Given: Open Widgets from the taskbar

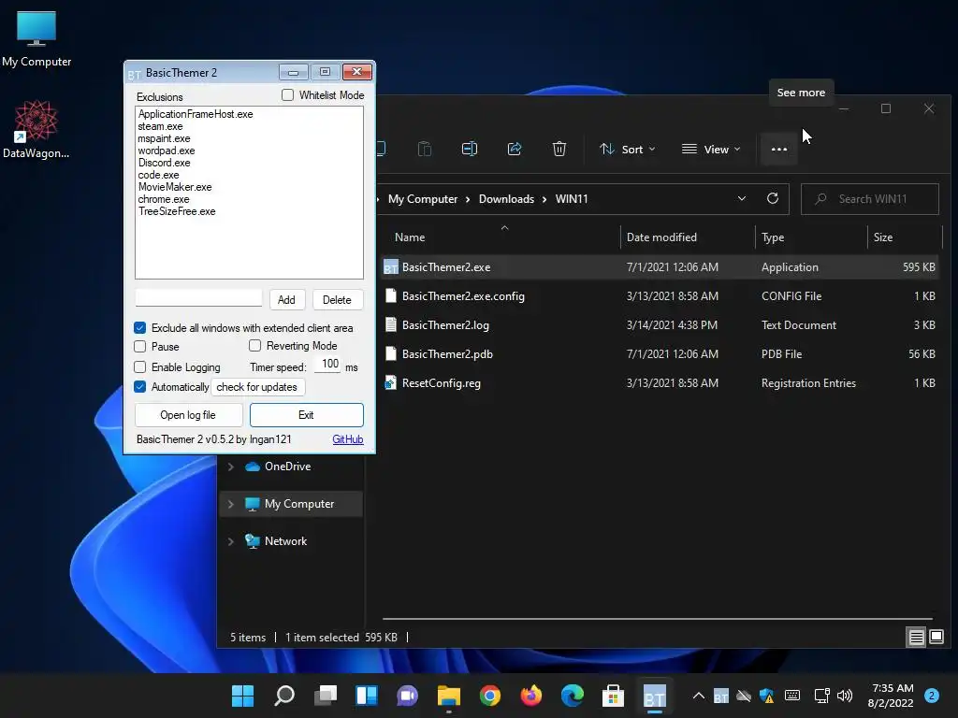Looking at the screenshot, I should [x=367, y=696].
